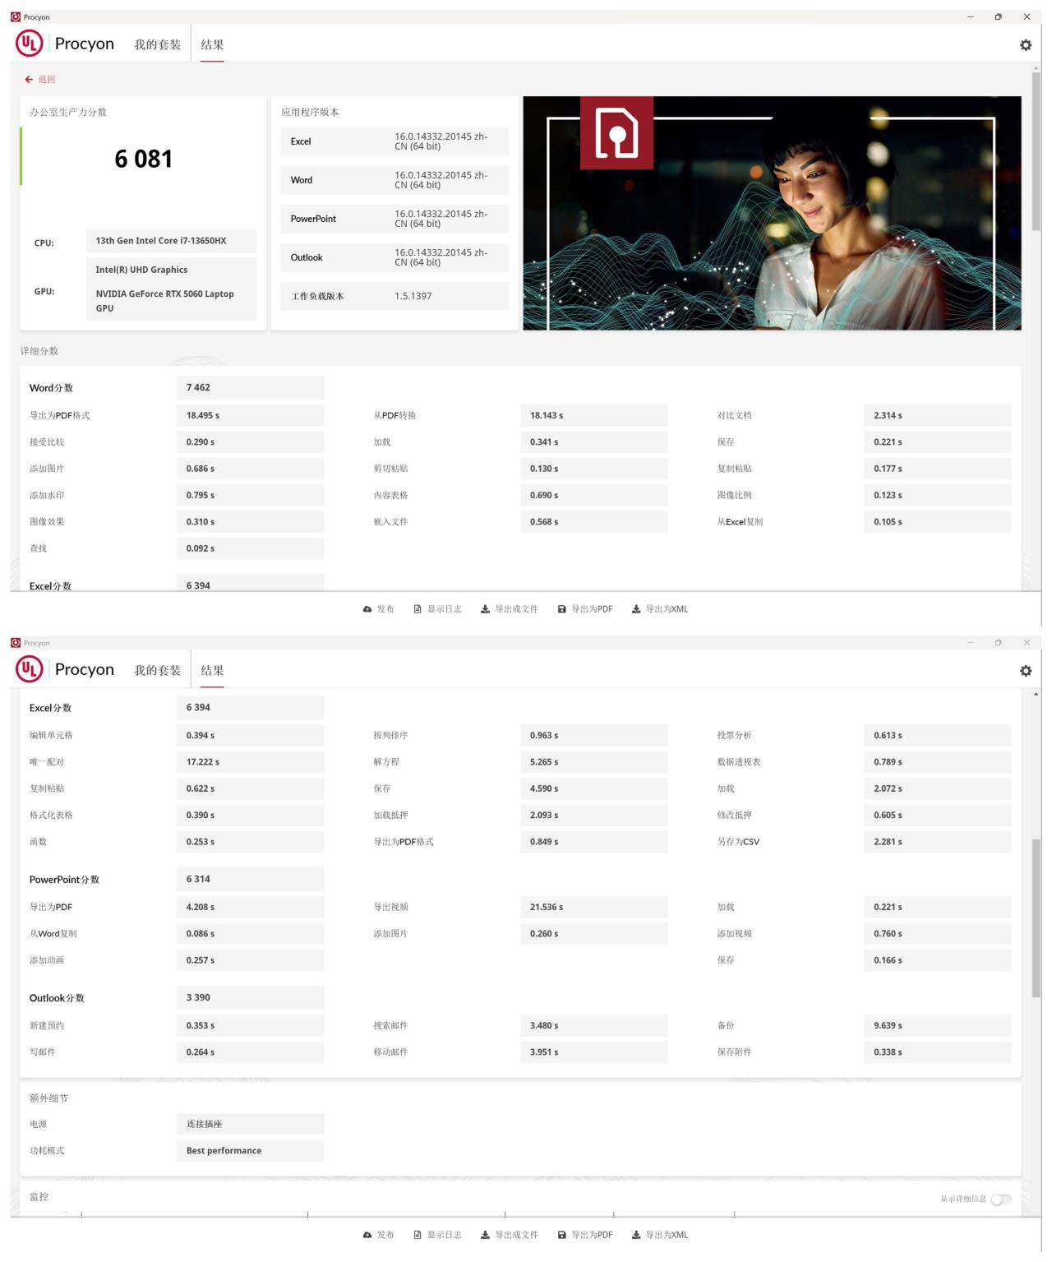
Task: Select 结果 tab in window showing Word scores
Action: tap(212, 45)
